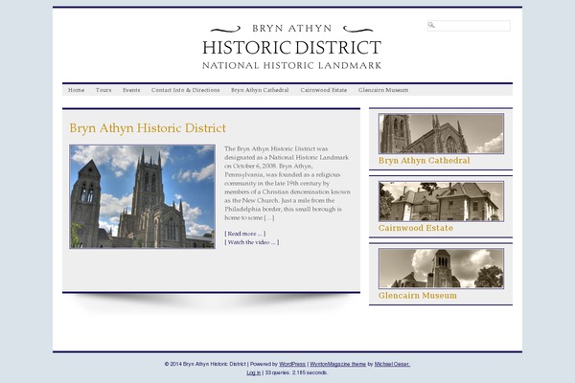Open the Cairnwood Estate sidebar heading
This screenshot has width=575, height=383.
[416, 228]
